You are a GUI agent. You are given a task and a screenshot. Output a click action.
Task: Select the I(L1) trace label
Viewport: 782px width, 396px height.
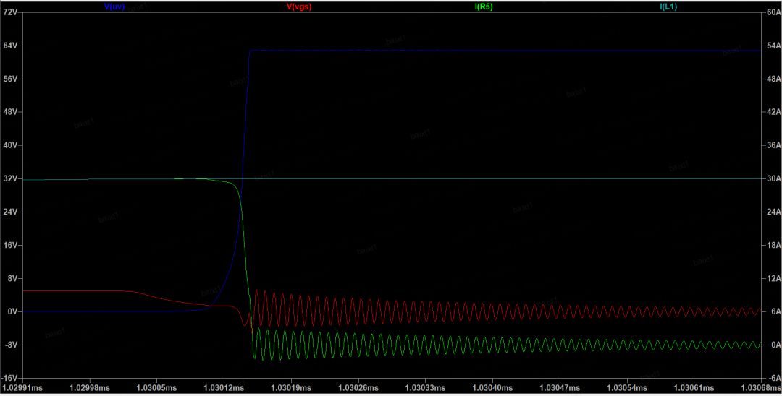(668, 7)
